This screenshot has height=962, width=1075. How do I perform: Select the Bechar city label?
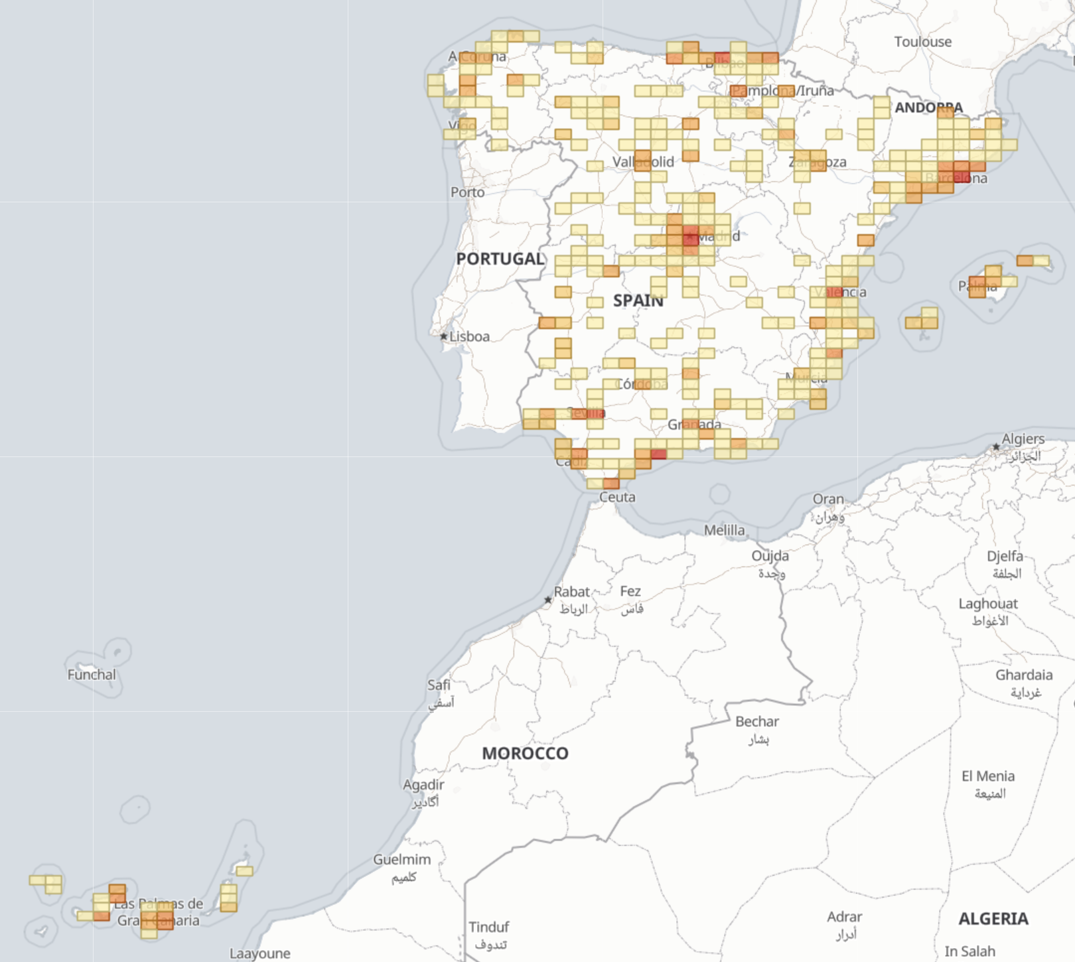click(x=756, y=721)
